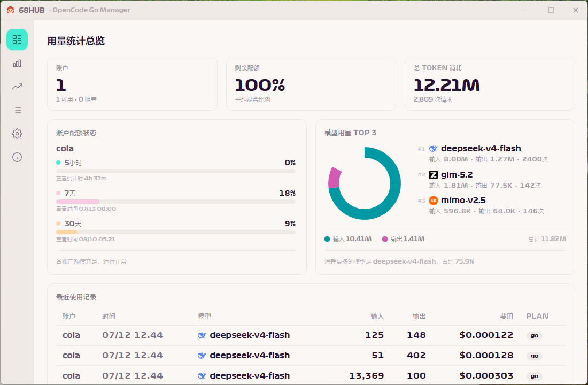The width and height of the screenshot is (588, 385).
Task: Click the 最近使用记录 section title
Action: [76, 297]
